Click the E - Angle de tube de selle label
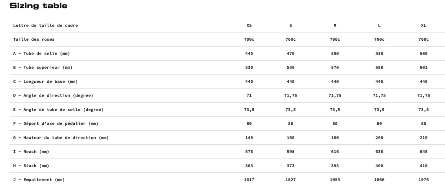 [x=59, y=110]
